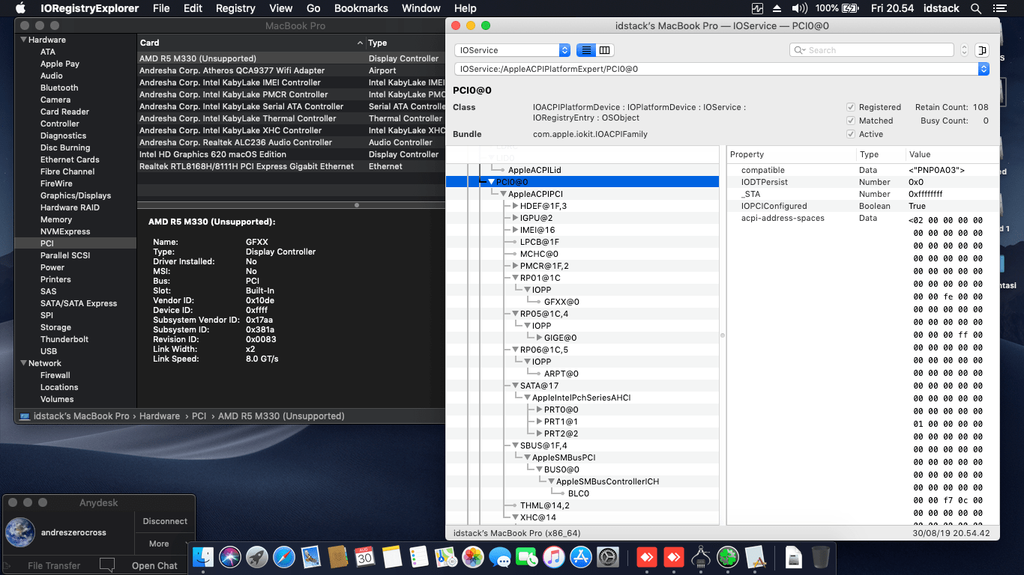Click Disconnect in the Anydesk panel
The image size is (1024, 575).
pos(165,521)
